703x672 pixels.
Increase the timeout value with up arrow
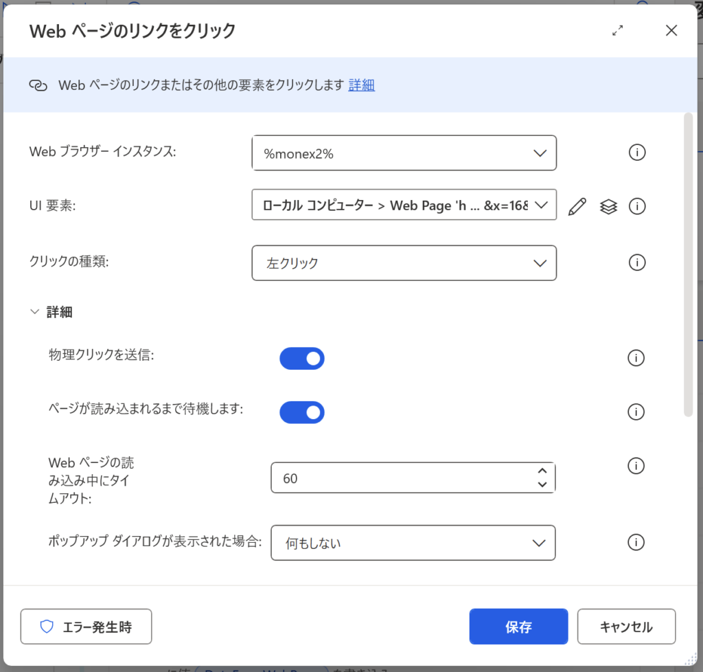[x=542, y=471]
